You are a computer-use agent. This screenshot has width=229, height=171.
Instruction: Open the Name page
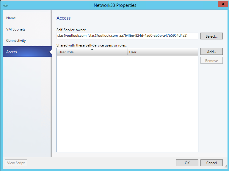pos(11,18)
